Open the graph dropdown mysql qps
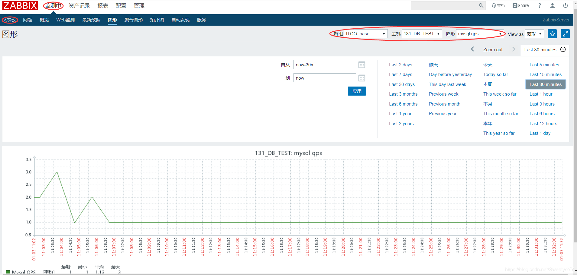Image resolution: width=577 pixels, height=275 pixels. pyautogui.click(x=480, y=34)
